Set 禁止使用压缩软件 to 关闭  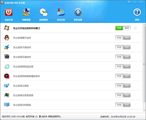[x=127, y=57]
